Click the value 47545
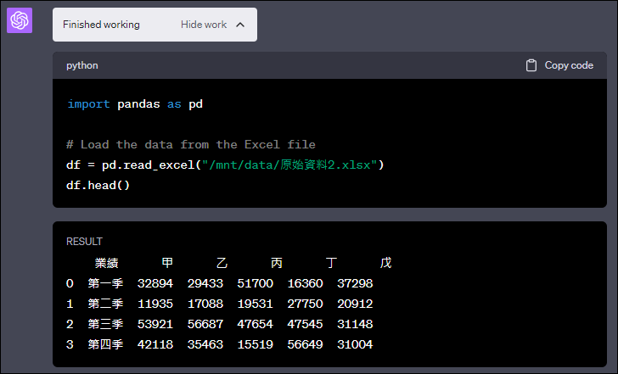The height and width of the screenshot is (374, 618). 305,325
